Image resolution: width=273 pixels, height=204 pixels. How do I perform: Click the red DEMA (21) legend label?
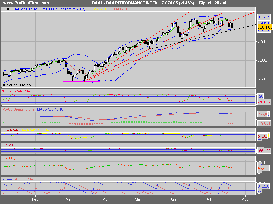coord(118,9)
